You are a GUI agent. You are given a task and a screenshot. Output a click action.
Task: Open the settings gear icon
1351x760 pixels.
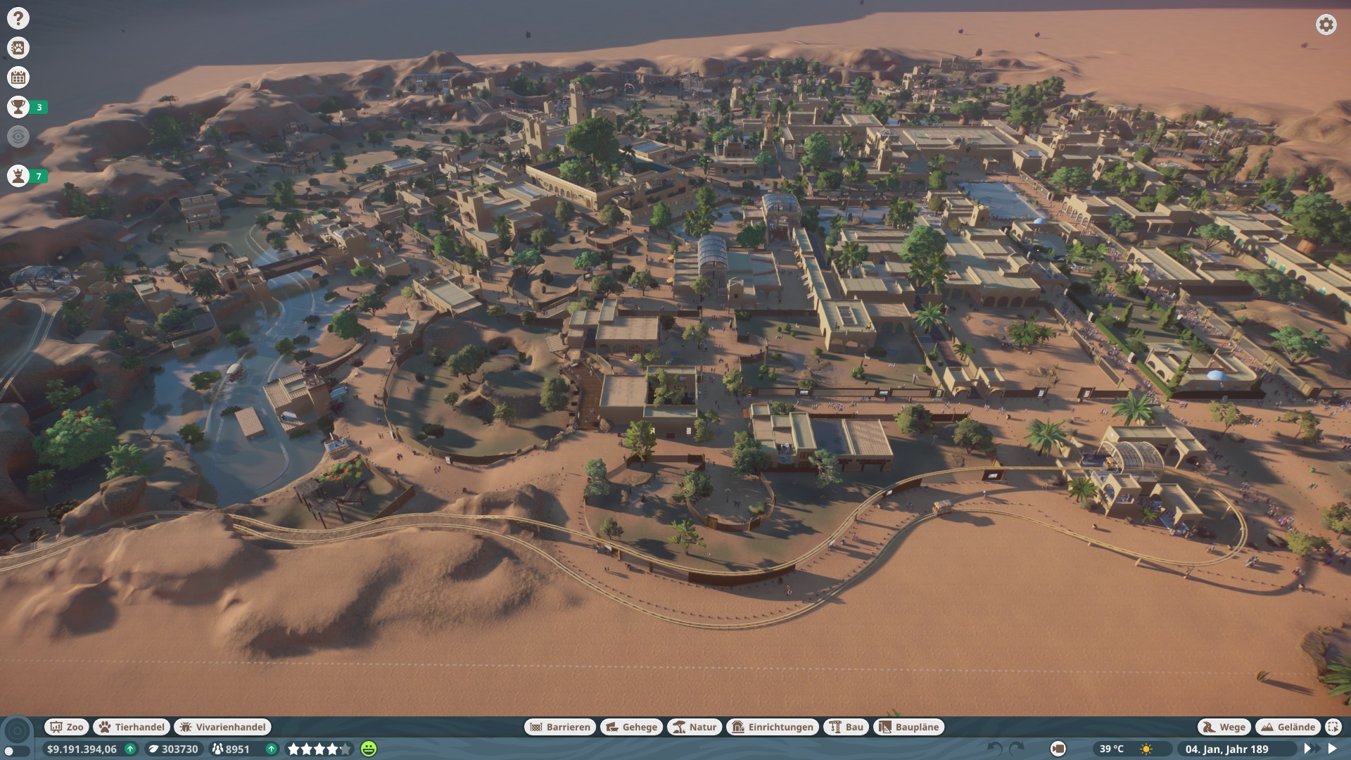1326,25
